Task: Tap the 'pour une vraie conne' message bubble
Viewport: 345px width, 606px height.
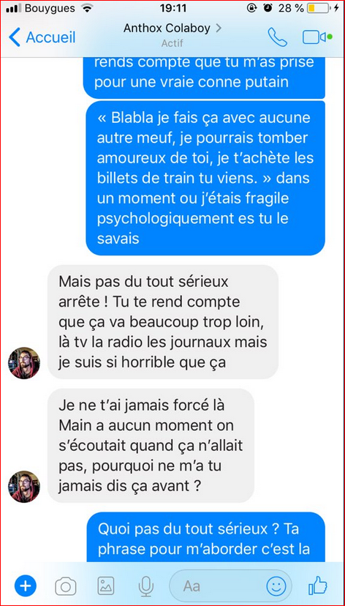Action: click(204, 78)
